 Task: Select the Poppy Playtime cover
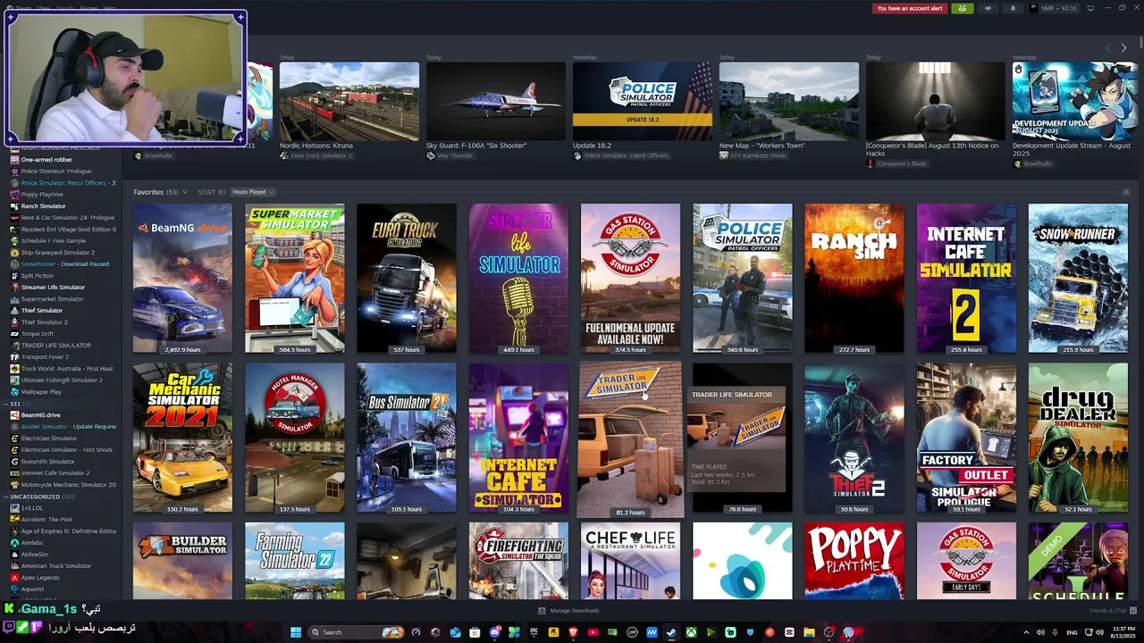[854, 561]
